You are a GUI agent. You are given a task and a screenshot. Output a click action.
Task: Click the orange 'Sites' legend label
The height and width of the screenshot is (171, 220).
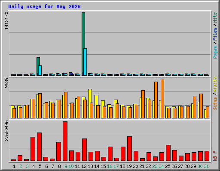click(215, 103)
